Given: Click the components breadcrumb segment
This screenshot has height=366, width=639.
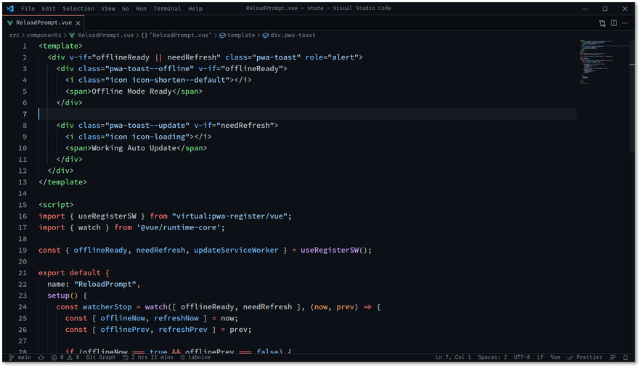Looking at the screenshot, I should click(x=44, y=35).
